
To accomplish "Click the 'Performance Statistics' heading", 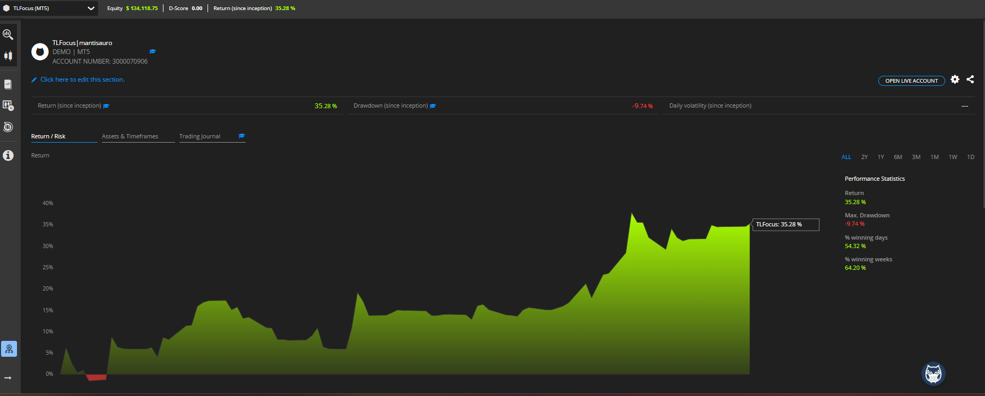I will (875, 179).
